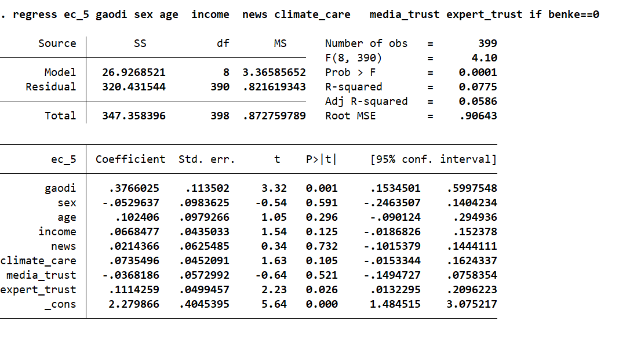
Task: Click the Coefficient column header
Action: pyautogui.click(x=130, y=159)
